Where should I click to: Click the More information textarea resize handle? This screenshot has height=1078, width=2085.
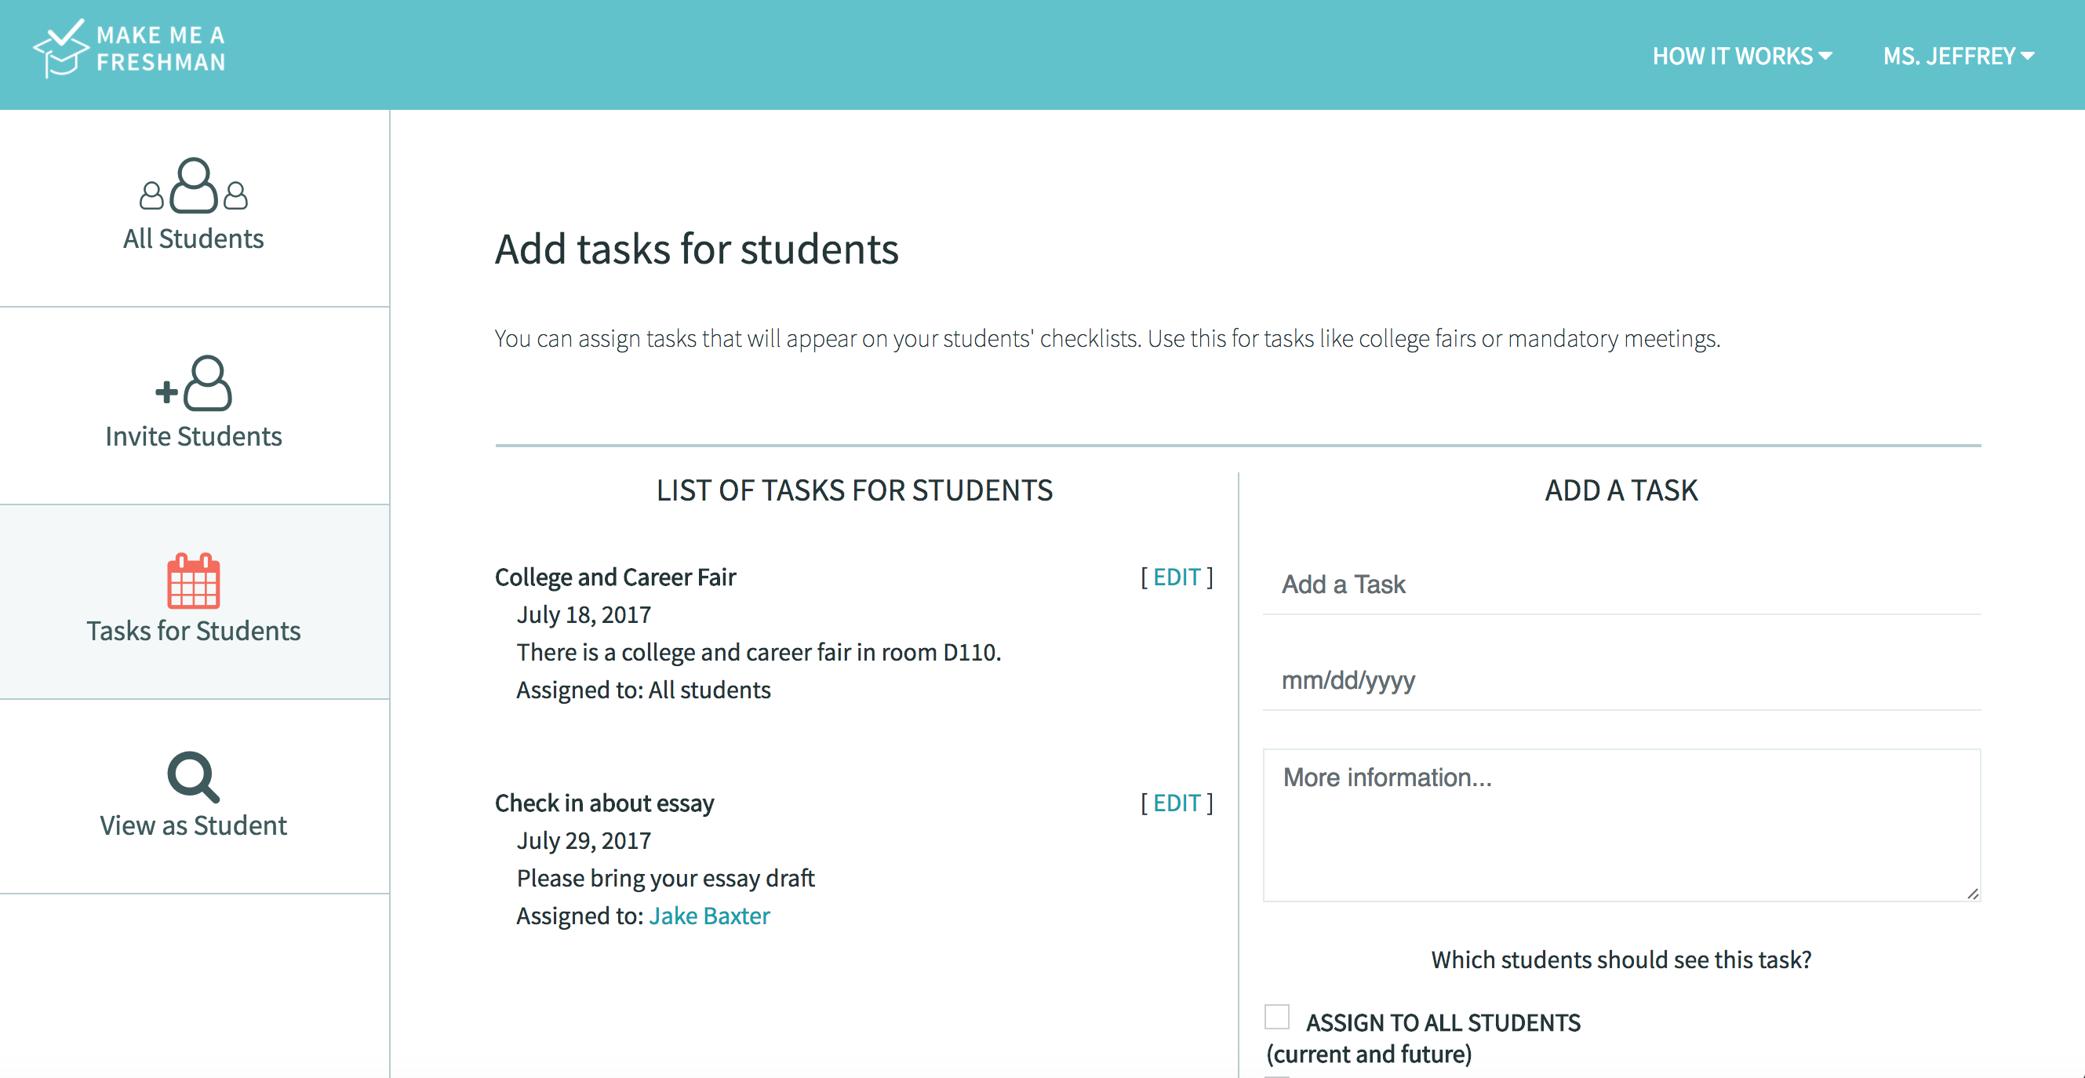click(x=1973, y=894)
